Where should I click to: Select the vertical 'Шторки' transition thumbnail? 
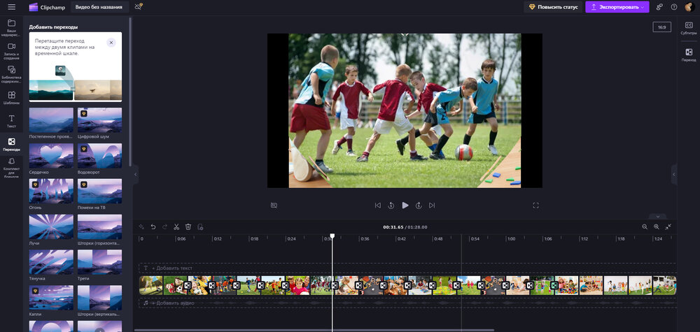tap(99, 298)
